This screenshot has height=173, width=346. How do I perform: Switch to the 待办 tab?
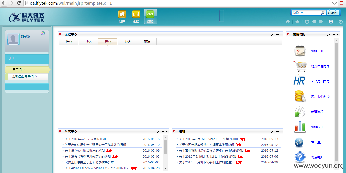pos(69,42)
